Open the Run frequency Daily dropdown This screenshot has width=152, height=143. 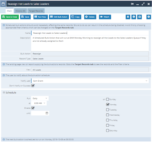coord(40,98)
